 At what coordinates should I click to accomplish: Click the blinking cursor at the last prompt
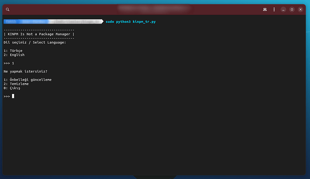point(13,96)
